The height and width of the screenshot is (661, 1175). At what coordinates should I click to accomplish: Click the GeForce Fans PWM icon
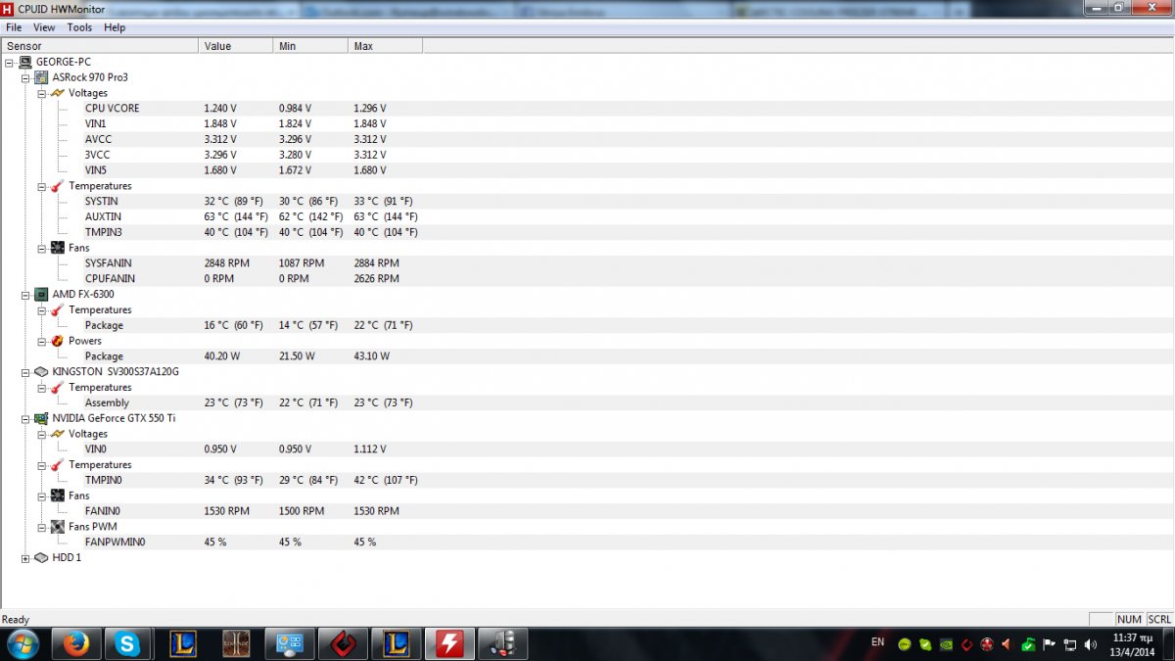tap(57, 527)
